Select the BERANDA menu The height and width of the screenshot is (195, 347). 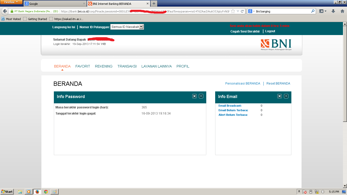coord(62,66)
